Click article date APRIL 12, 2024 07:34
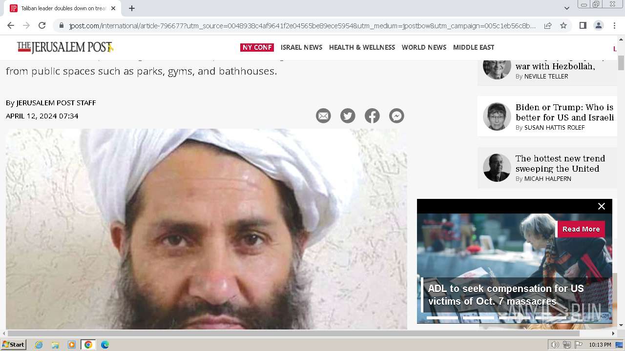The height and width of the screenshot is (351, 625). [42, 116]
